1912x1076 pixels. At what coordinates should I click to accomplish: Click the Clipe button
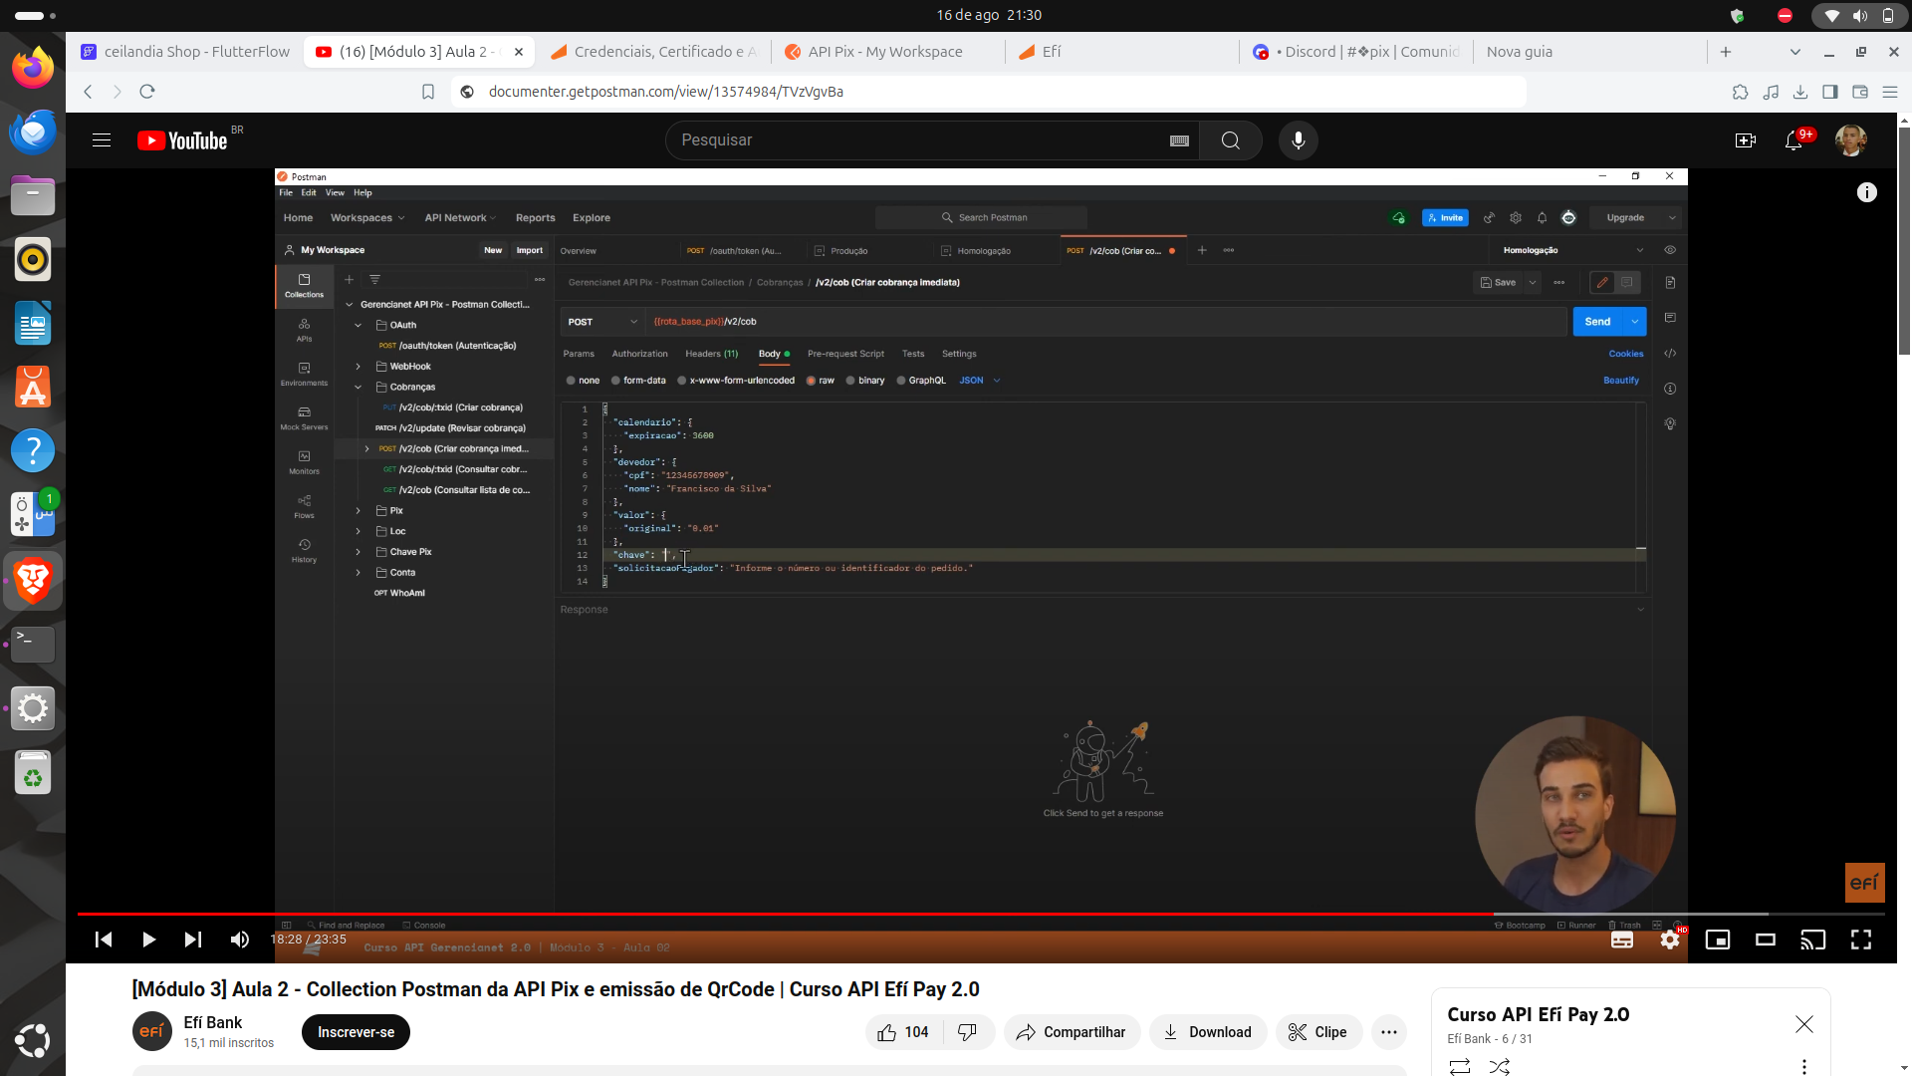[1317, 1032]
